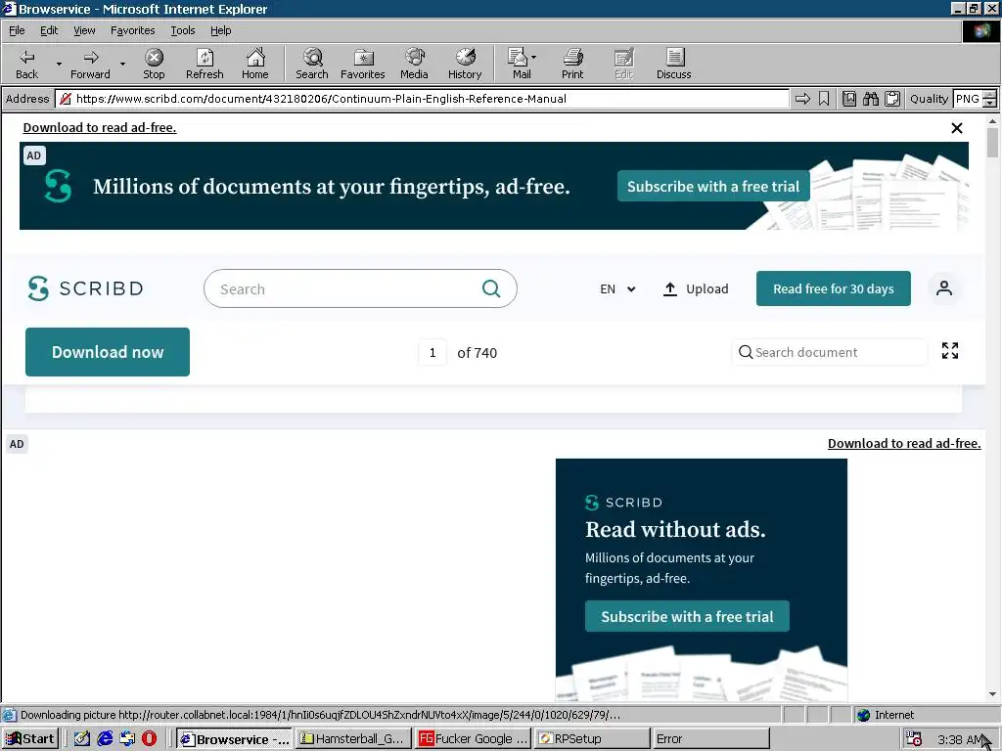1002x751 pixels.
Task: Open the Forward history dropdown arrow
Action: point(122,64)
